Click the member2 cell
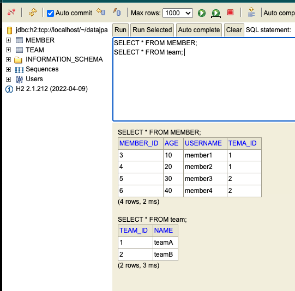The height and width of the screenshot is (291, 295). [x=205, y=167]
